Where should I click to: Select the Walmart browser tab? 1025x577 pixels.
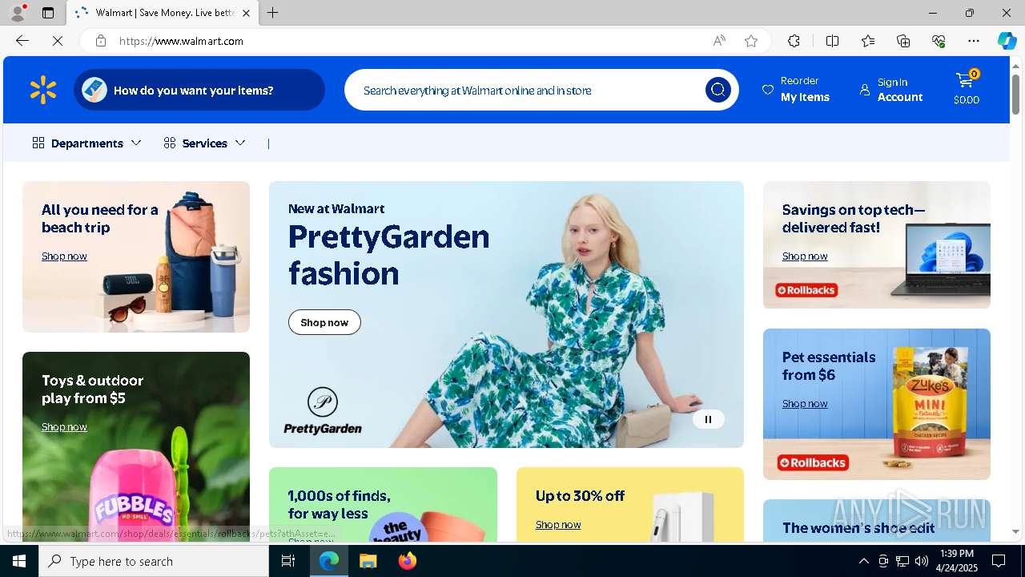click(164, 13)
